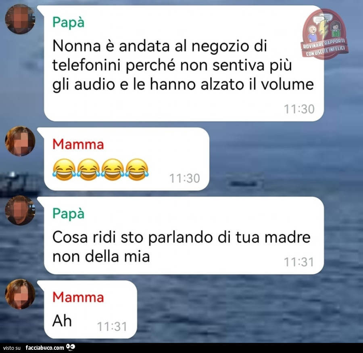Tap Mamma's avatar beside the emoji message
Screen dimensions: 363x353
(x=20, y=141)
